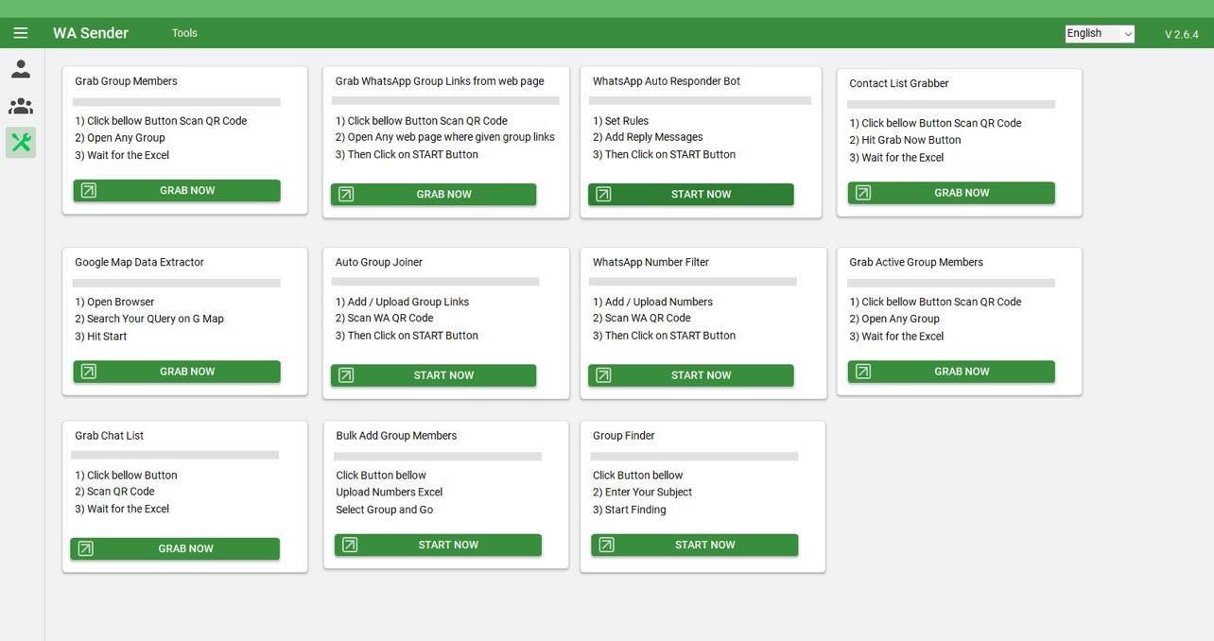Open the groups sidebar icon
The image size is (1214, 641).
pos(21,106)
